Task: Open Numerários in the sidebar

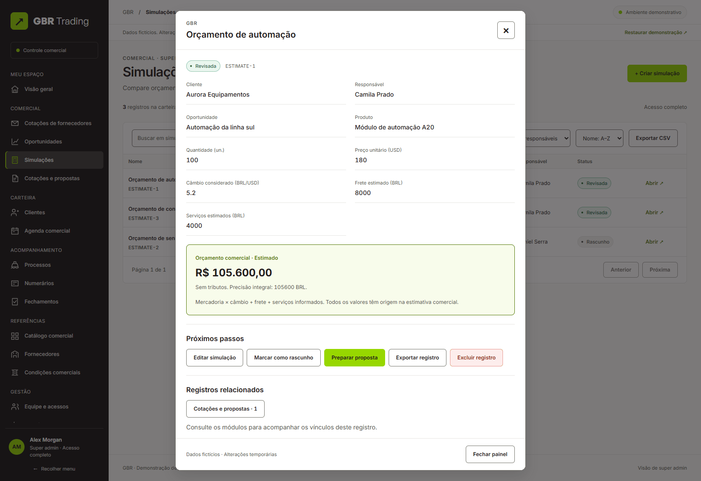Action: tap(54, 283)
